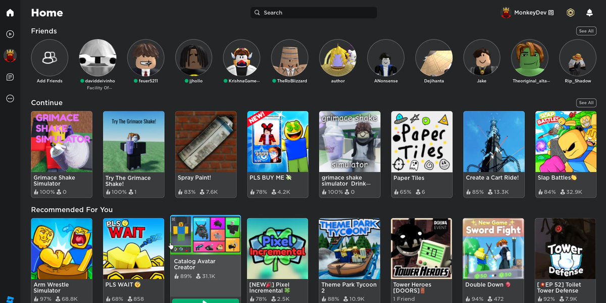
Task: Click the MonkeyDev profile avatar in header
Action: [506, 13]
